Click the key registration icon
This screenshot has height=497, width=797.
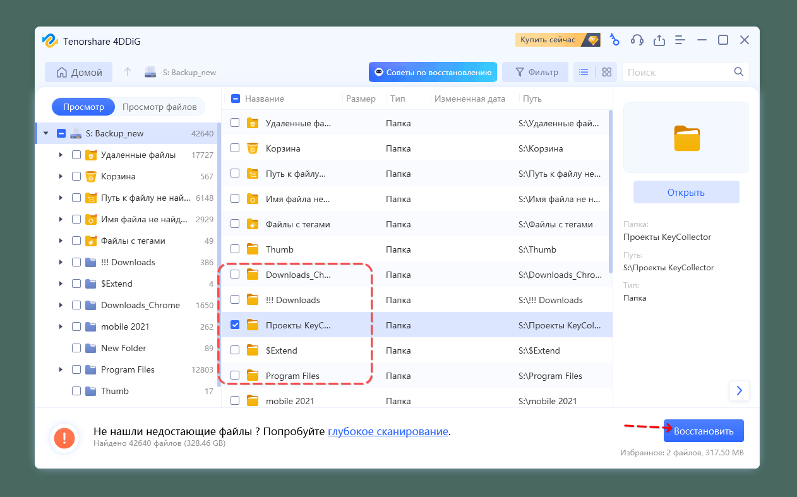click(614, 40)
